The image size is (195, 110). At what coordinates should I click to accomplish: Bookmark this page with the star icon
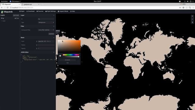pyautogui.click(x=180, y=8)
